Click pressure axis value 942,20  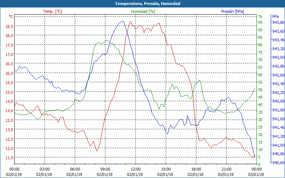pos(278,93)
